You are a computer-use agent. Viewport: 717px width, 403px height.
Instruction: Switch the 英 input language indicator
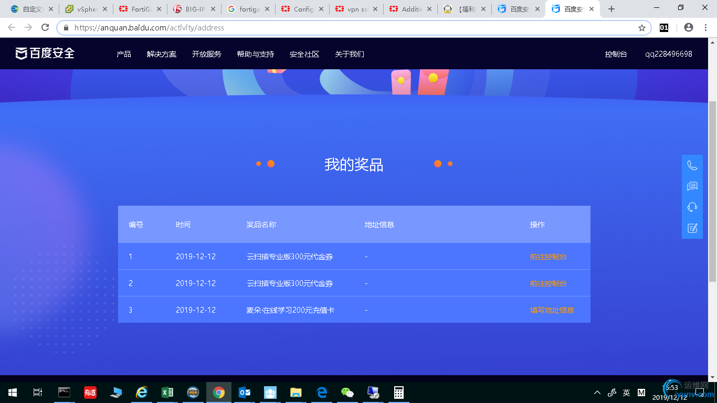[626, 393]
